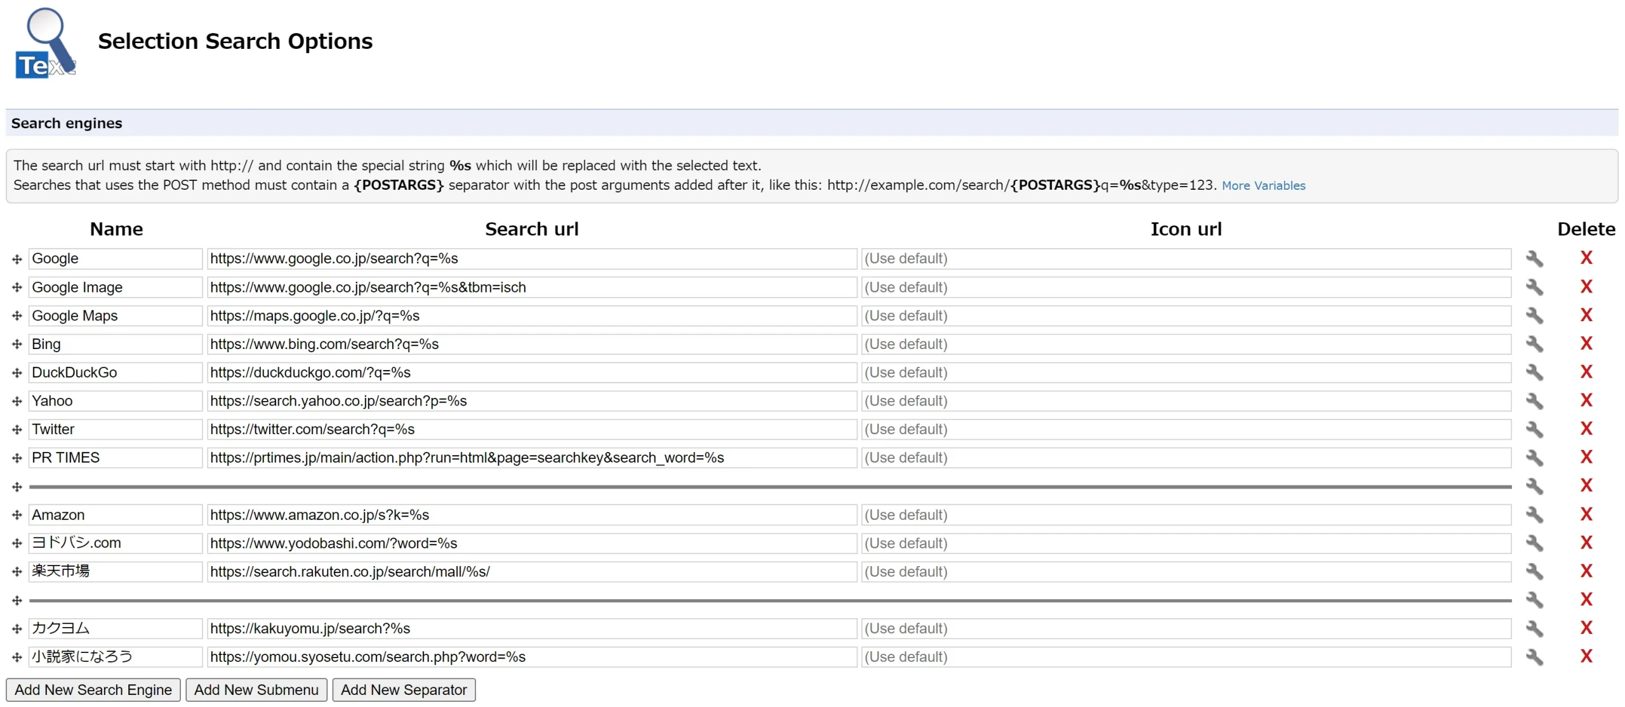Remove the Twitter search entry
The height and width of the screenshot is (707, 1625).
tap(1586, 429)
